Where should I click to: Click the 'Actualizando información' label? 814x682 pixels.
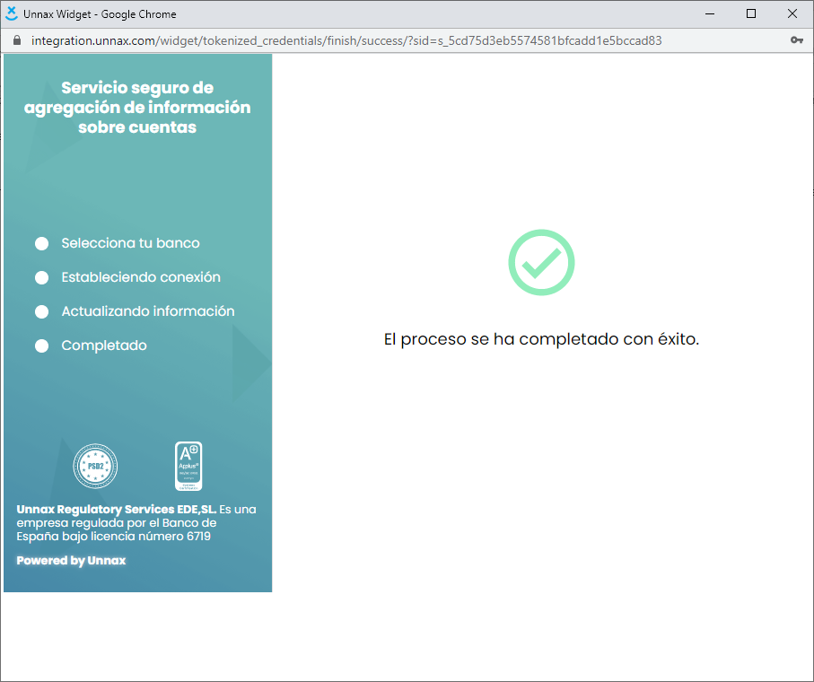tap(148, 310)
